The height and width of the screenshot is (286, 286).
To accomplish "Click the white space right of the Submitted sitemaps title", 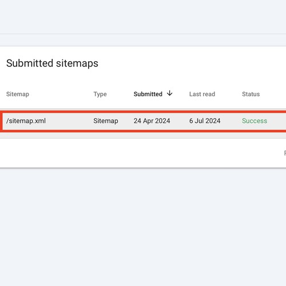I will (x=192, y=63).
